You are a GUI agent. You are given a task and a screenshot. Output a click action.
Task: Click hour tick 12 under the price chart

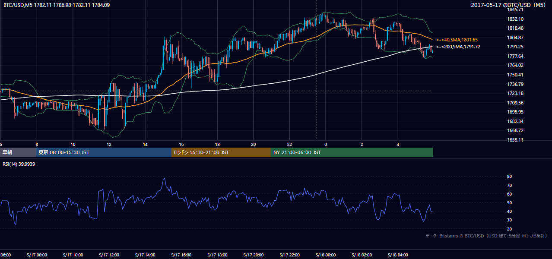point(109,144)
